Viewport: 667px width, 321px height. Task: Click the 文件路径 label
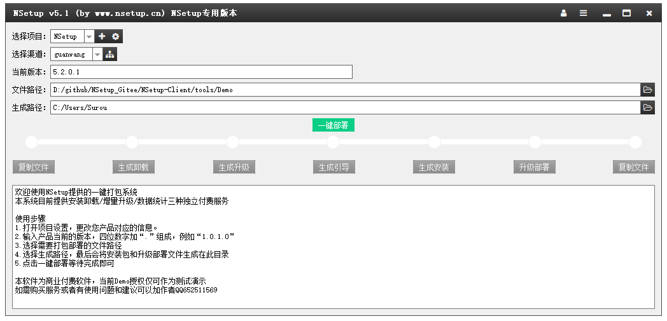pyautogui.click(x=29, y=90)
